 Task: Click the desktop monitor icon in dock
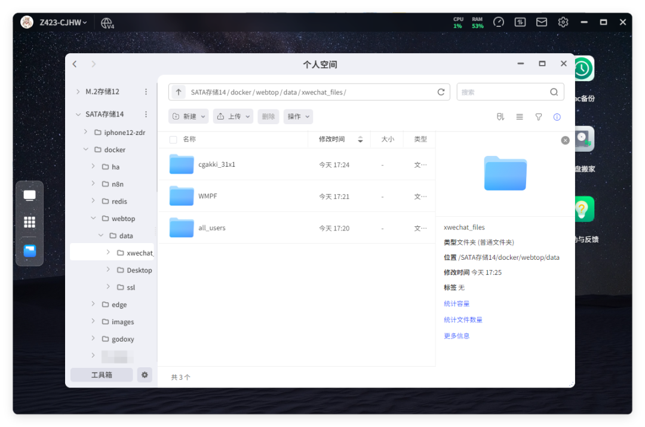30,195
